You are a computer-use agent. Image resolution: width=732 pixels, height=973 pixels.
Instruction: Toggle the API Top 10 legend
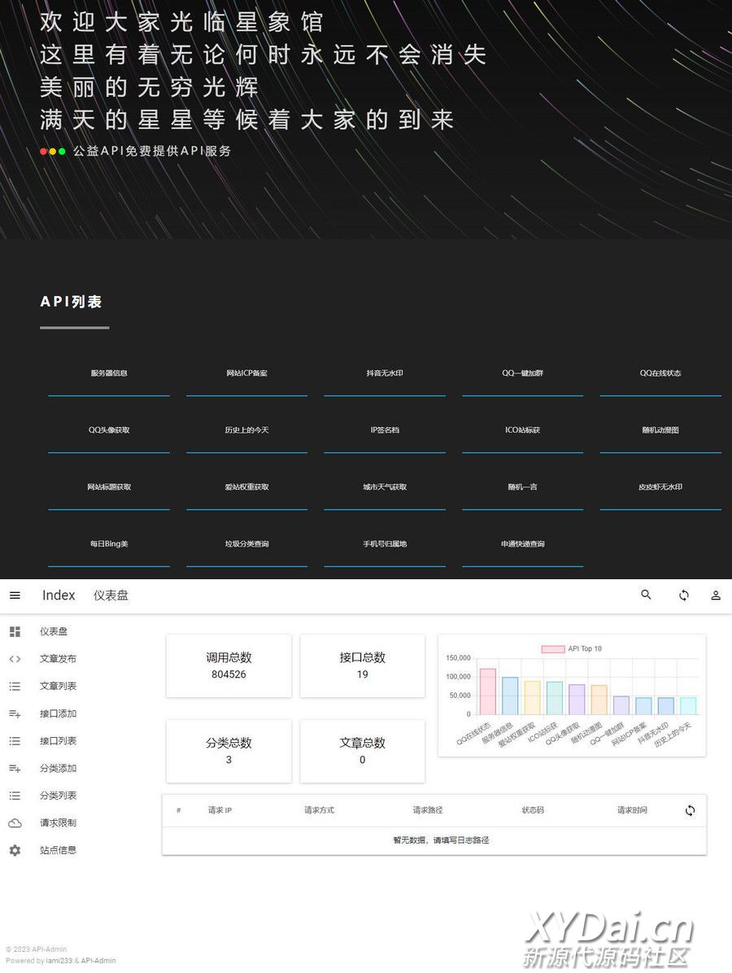(572, 649)
